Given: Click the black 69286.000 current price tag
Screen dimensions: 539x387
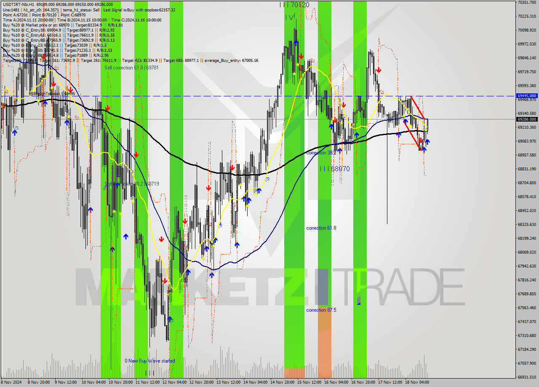Looking at the screenshot, I should point(527,119).
